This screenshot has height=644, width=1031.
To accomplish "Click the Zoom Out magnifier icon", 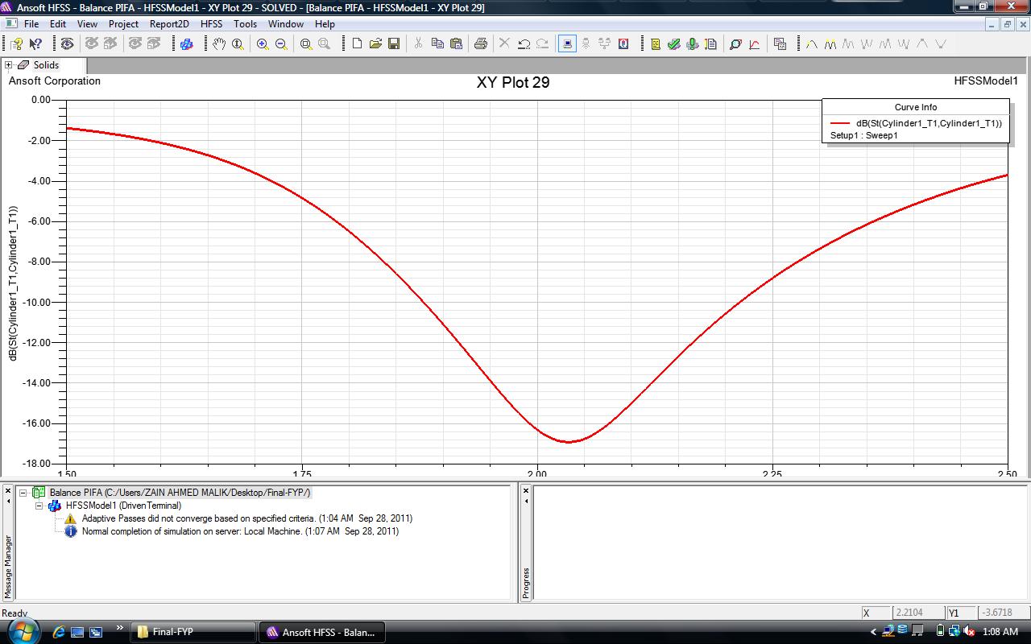I will [281, 43].
